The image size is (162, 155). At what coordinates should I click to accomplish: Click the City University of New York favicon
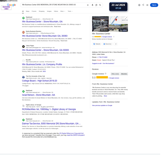[x=23, y=77]
